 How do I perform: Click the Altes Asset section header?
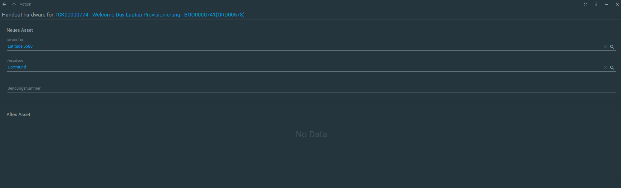[x=18, y=115]
